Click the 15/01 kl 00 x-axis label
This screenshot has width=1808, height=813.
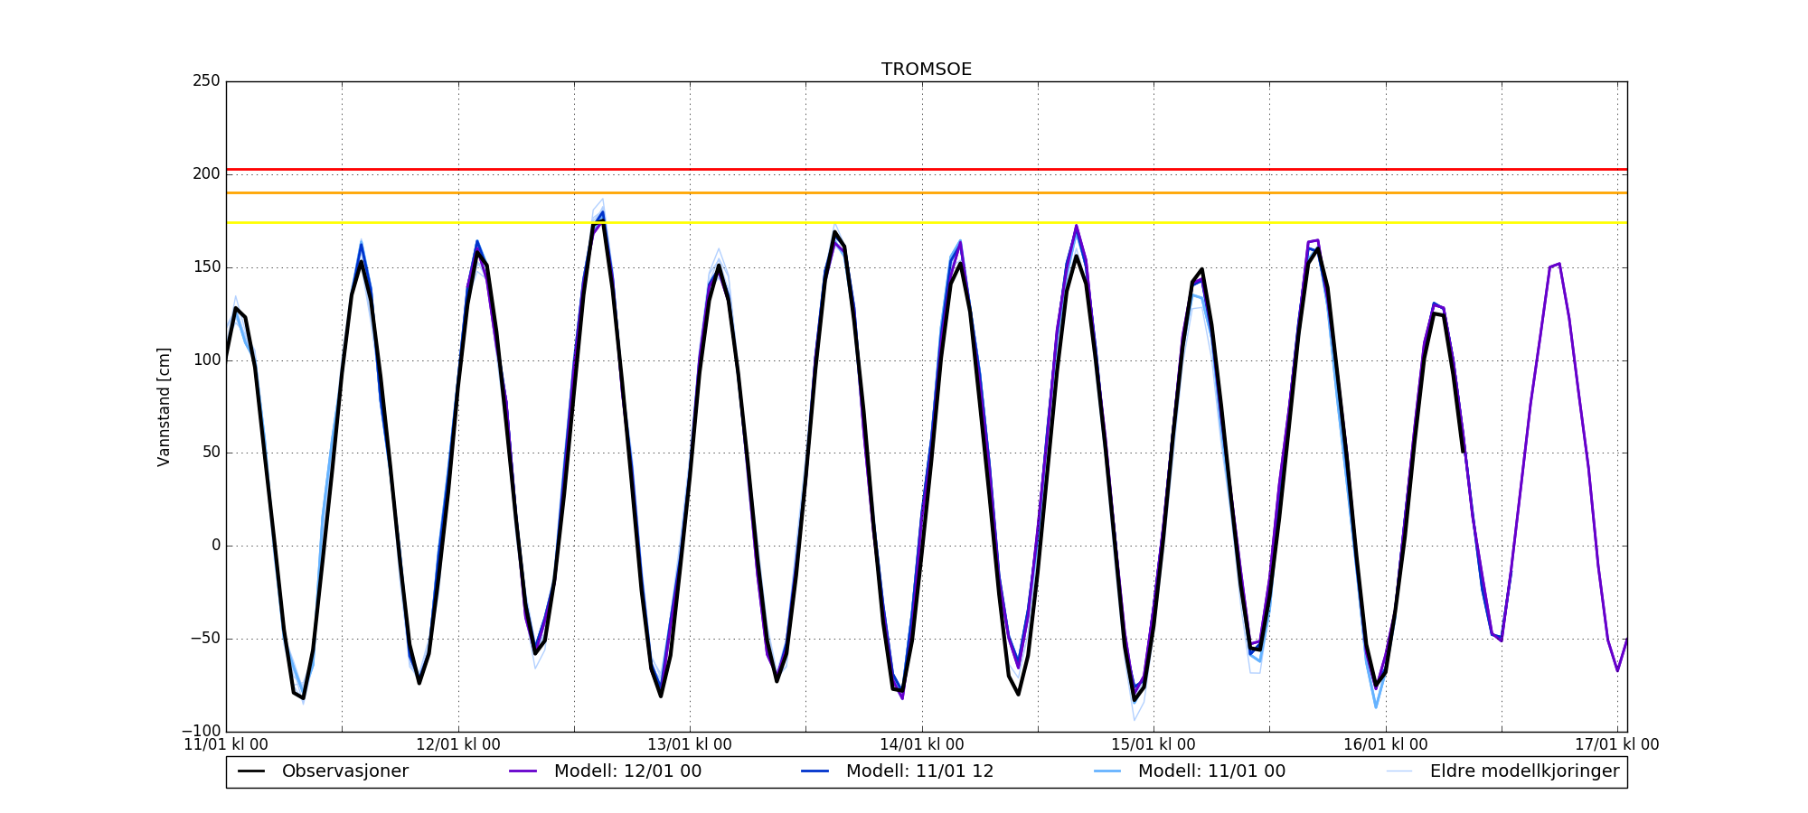tap(1154, 745)
